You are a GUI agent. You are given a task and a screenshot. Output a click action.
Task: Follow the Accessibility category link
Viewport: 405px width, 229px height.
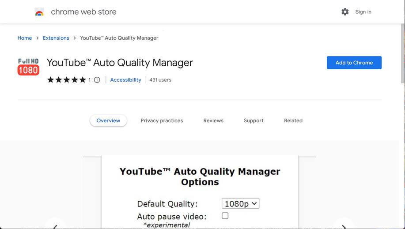click(x=125, y=80)
